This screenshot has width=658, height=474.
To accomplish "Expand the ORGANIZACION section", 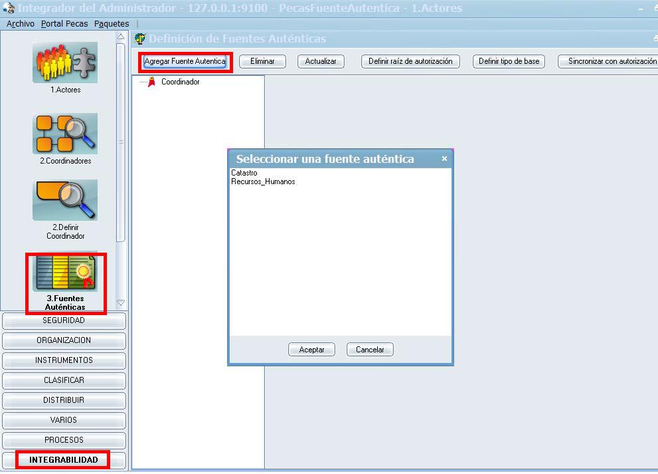I will [64, 340].
